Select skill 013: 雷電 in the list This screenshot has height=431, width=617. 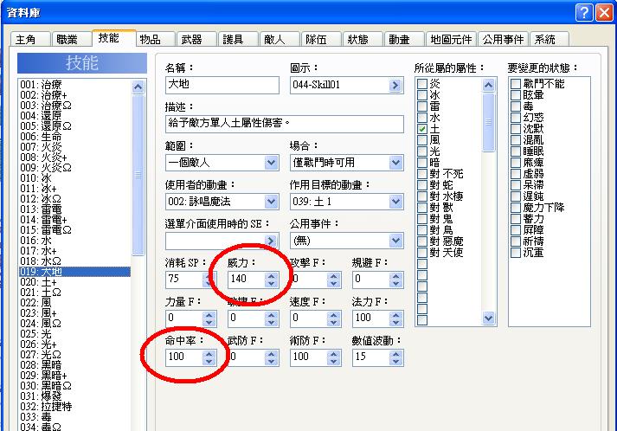(x=74, y=209)
